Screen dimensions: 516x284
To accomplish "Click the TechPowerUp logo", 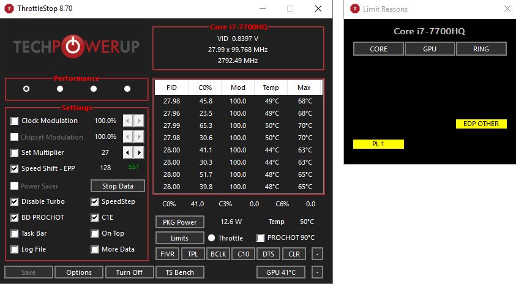I will (77, 47).
